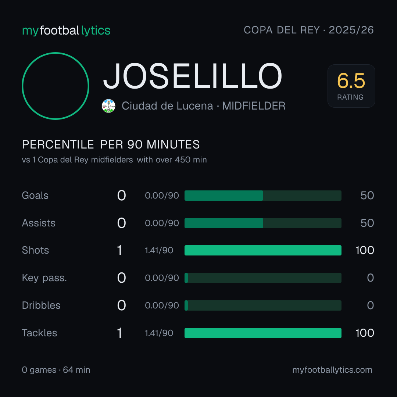Click the Ciudad de Lucena club crest
This screenshot has width=397, height=397.
click(x=108, y=106)
